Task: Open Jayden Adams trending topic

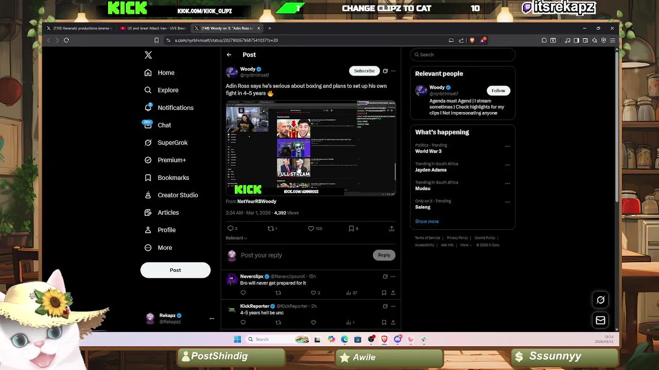Action: pos(431,170)
